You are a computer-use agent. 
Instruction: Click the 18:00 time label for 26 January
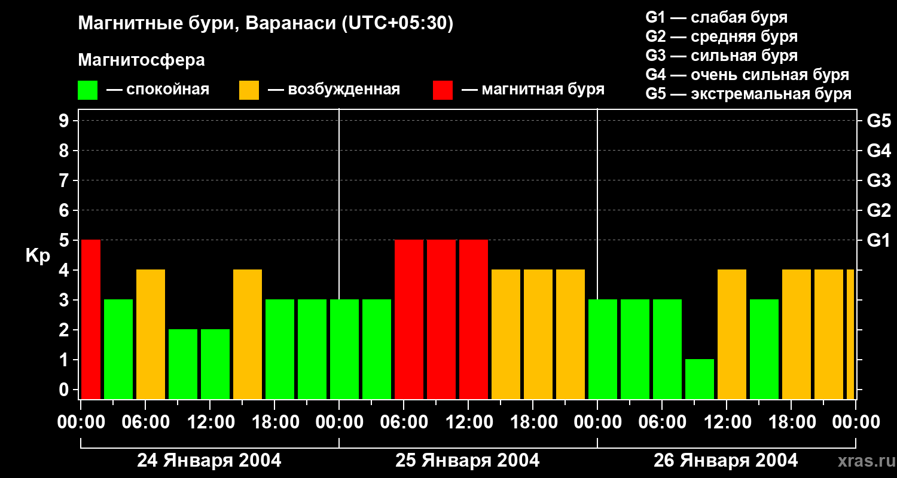791,422
